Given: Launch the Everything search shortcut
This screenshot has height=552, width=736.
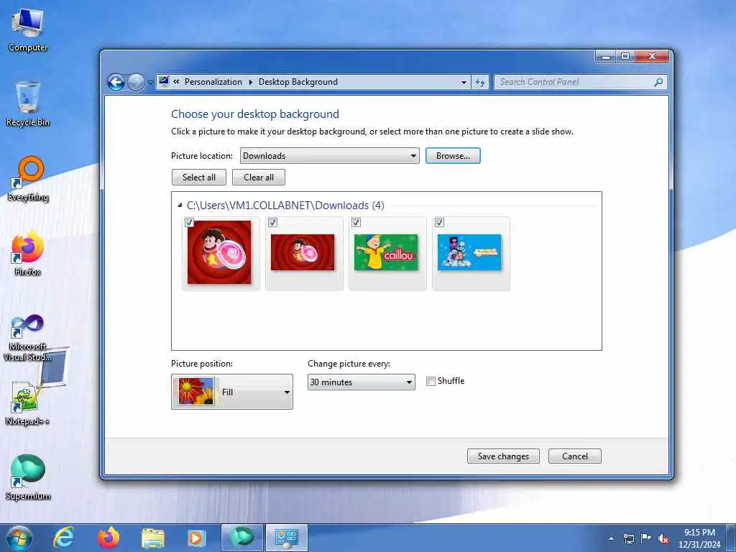Looking at the screenshot, I should tap(28, 179).
